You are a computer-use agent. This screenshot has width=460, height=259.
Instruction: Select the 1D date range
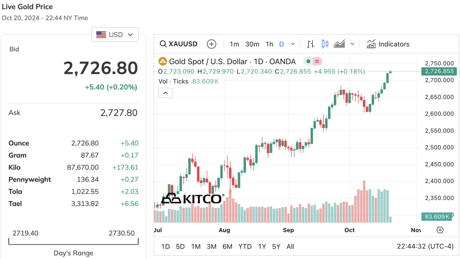tap(166, 246)
